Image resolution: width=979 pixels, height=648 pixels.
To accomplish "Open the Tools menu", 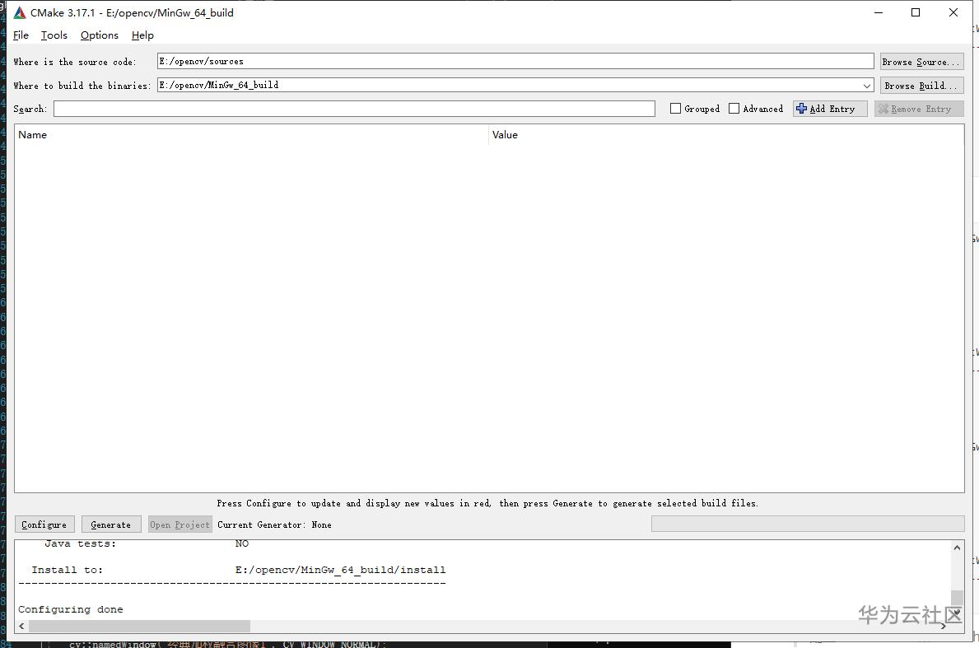I will click(x=54, y=35).
